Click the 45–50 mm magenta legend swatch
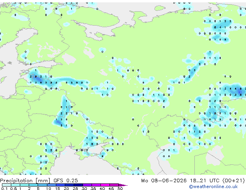 coord(114,185)
